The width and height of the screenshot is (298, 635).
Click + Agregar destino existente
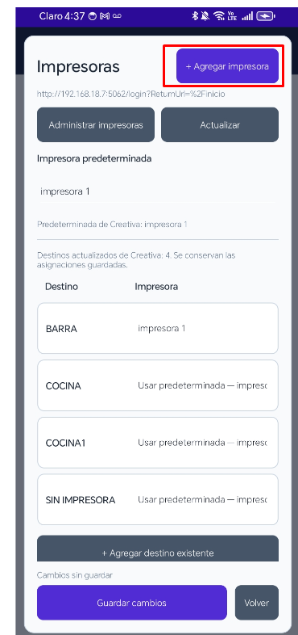click(158, 549)
